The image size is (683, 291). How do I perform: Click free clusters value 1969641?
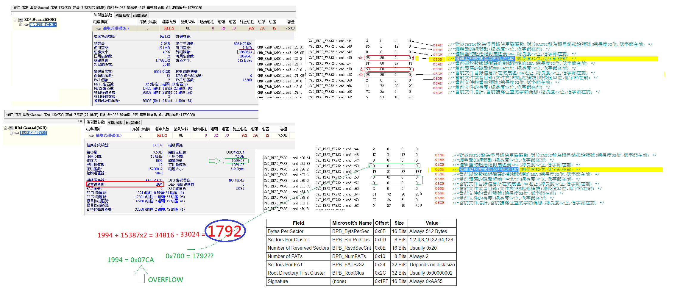[245, 56]
